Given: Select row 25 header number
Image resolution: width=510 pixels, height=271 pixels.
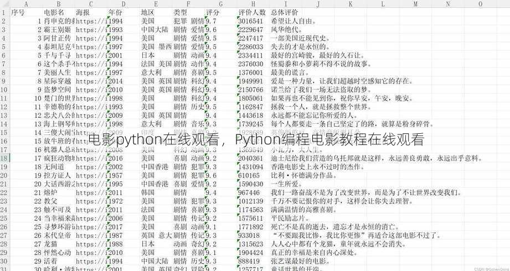Looking at the screenshot, I should [4, 218].
